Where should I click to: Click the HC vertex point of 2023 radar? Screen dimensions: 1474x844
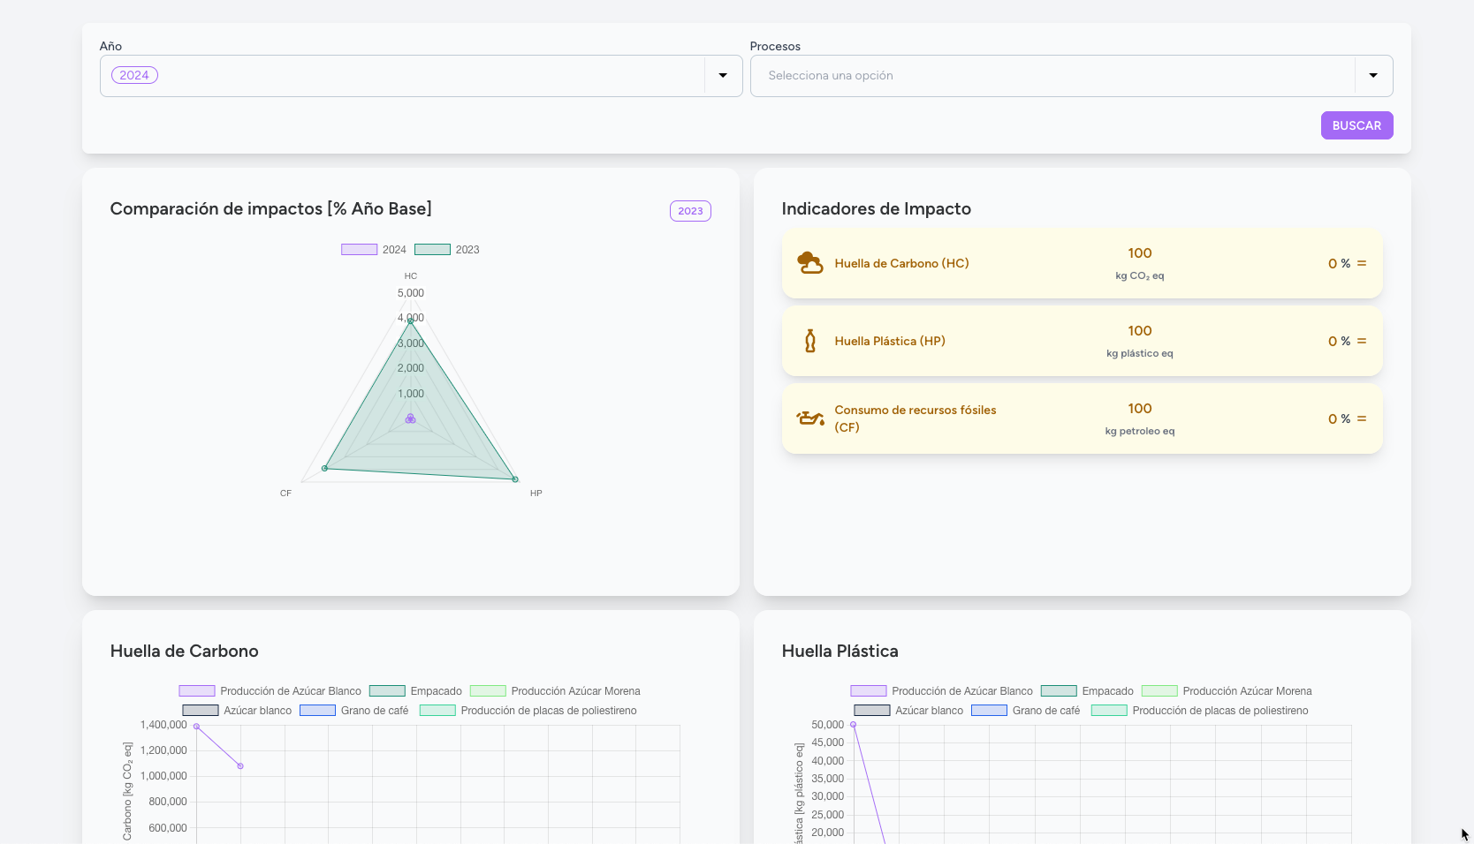tap(410, 321)
